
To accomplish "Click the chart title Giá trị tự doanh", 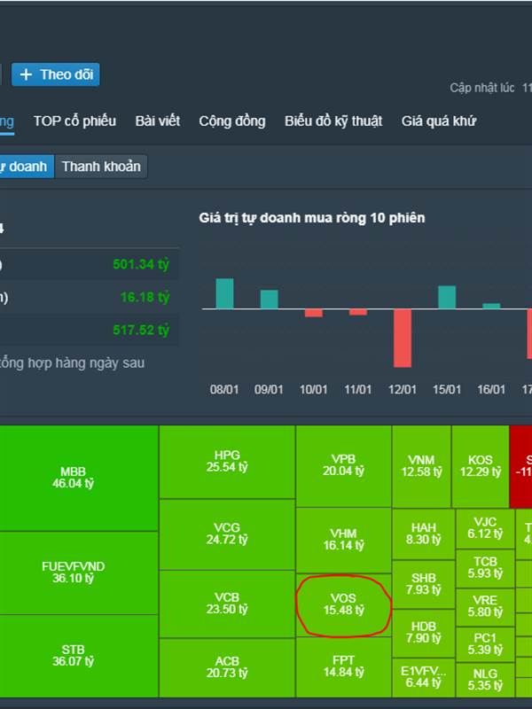I will coord(312,218).
